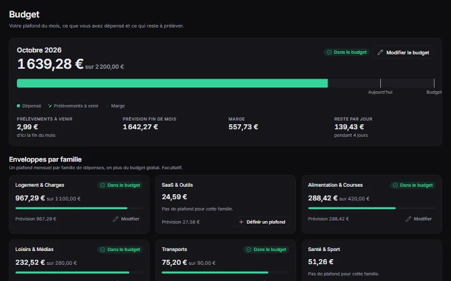This screenshot has height=281, width=451.
Task: Click Définir un plafond for SaaS & Outils
Action: tap(262, 222)
